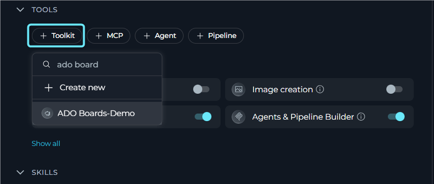Enable the Image creation toggle
Image resolution: width=434 pixels, height=184 pixels.
click(x=394, y=89)
